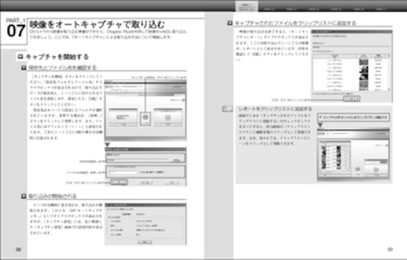Viewport: 407px width, 260px height.
Task: Click the heading レポートをクリップリストに追加する
Action: (275, 109)
